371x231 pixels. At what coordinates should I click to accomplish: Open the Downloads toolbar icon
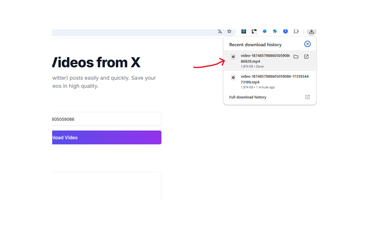[311, 31]
